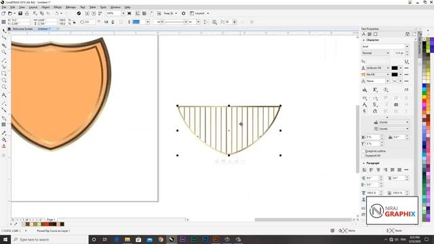
Task: Collapse the Character section
Action: (363, 40)
